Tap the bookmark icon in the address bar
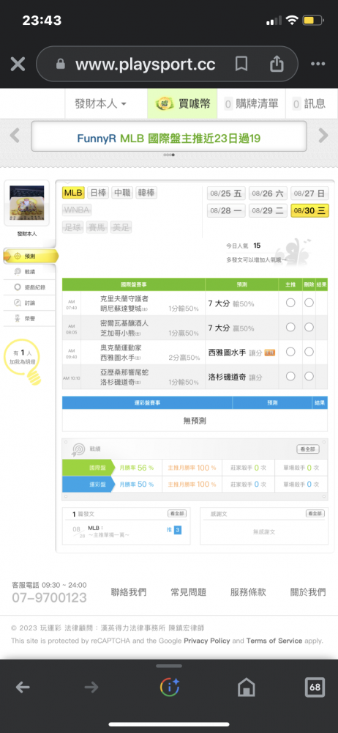This screenshot has width=338, height=733. click(241, 64)
